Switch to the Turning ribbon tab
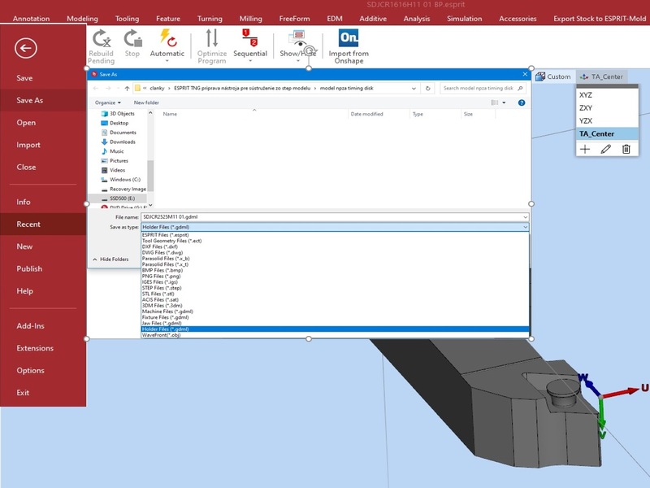 pos(210,18)
